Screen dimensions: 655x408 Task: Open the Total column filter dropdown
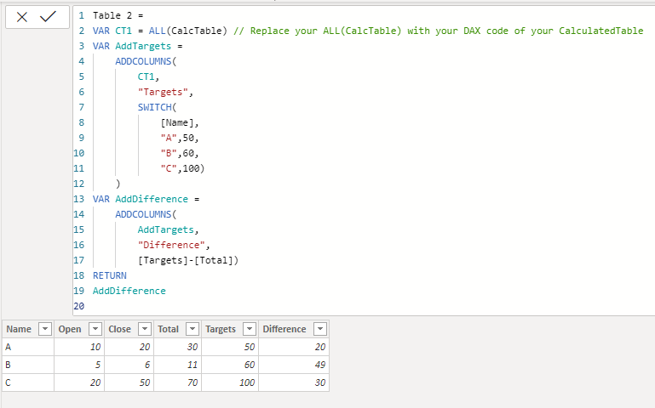(192, 329)
